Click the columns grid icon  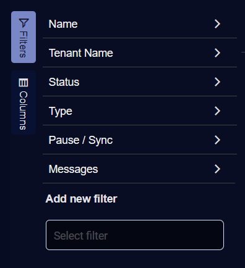[24, 83]
